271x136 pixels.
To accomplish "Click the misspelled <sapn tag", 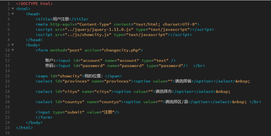I will click(x=42, y=76).
